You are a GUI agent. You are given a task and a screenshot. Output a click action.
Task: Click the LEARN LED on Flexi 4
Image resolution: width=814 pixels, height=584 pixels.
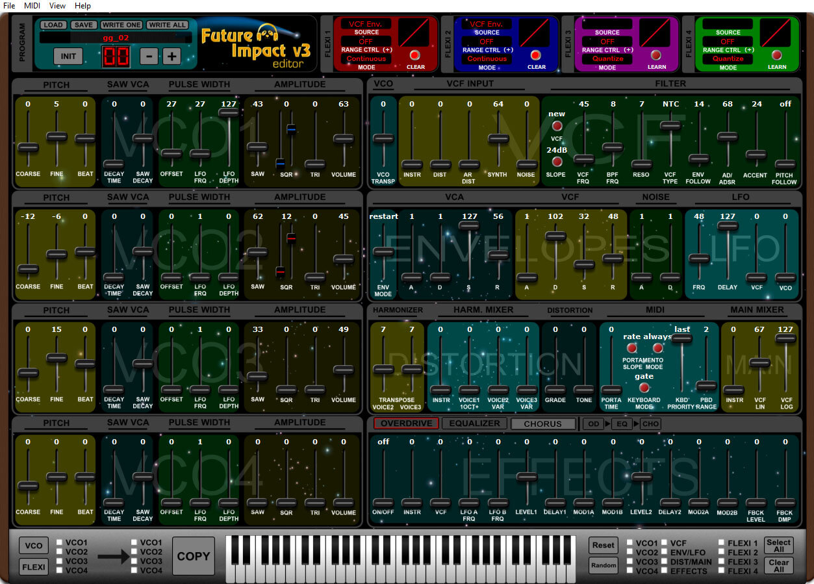pyautogui.click(x=776, y=55)
